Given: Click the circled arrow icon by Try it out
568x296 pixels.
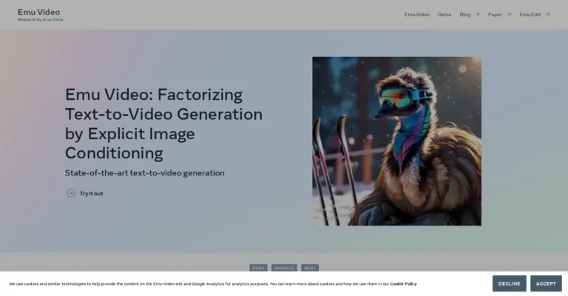Looking at the screenshot, I should click(x=71, y=193).
